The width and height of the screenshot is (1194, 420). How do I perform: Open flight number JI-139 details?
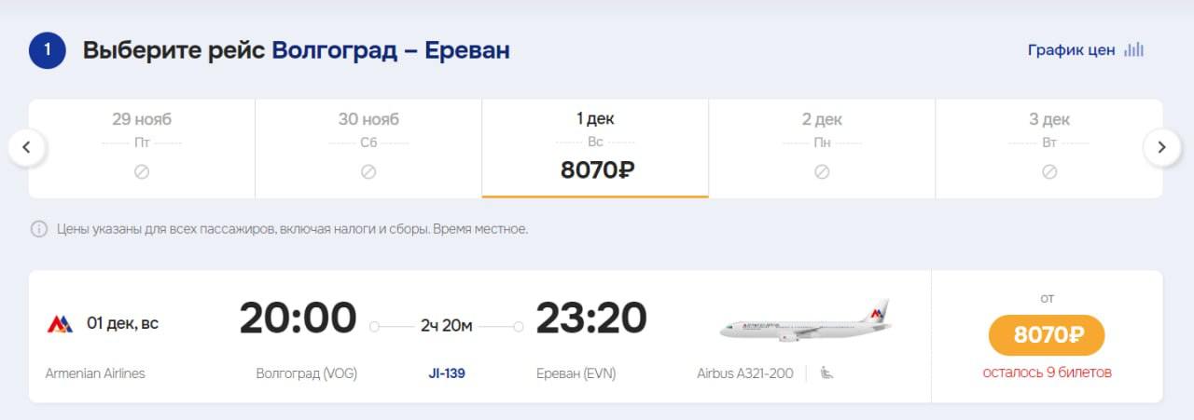(447, 373)
